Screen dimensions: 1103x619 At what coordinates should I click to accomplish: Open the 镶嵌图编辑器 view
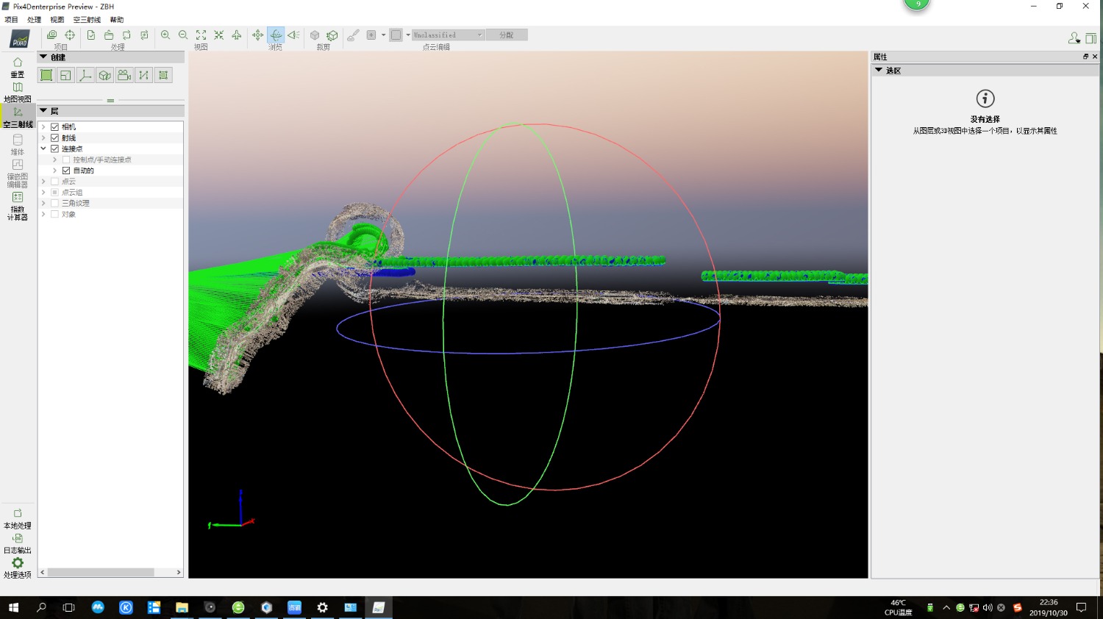[18, 174]
